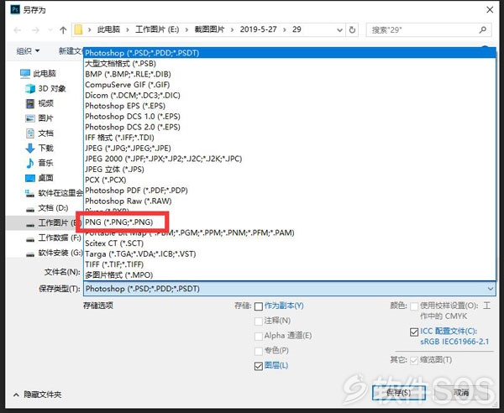
Task: Choose TIFF format option
Action: (x=290, y=264)
